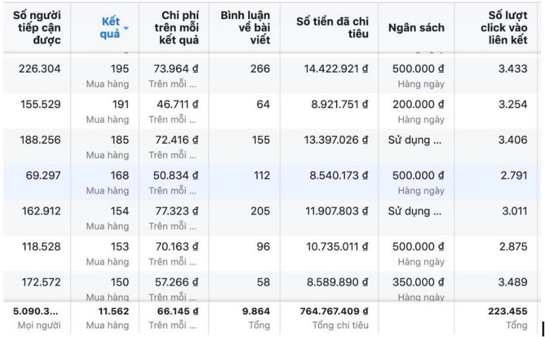The image size is (545, 337).
Task: Click the Bình luận về bài viết header
Action: click(245, 28)
